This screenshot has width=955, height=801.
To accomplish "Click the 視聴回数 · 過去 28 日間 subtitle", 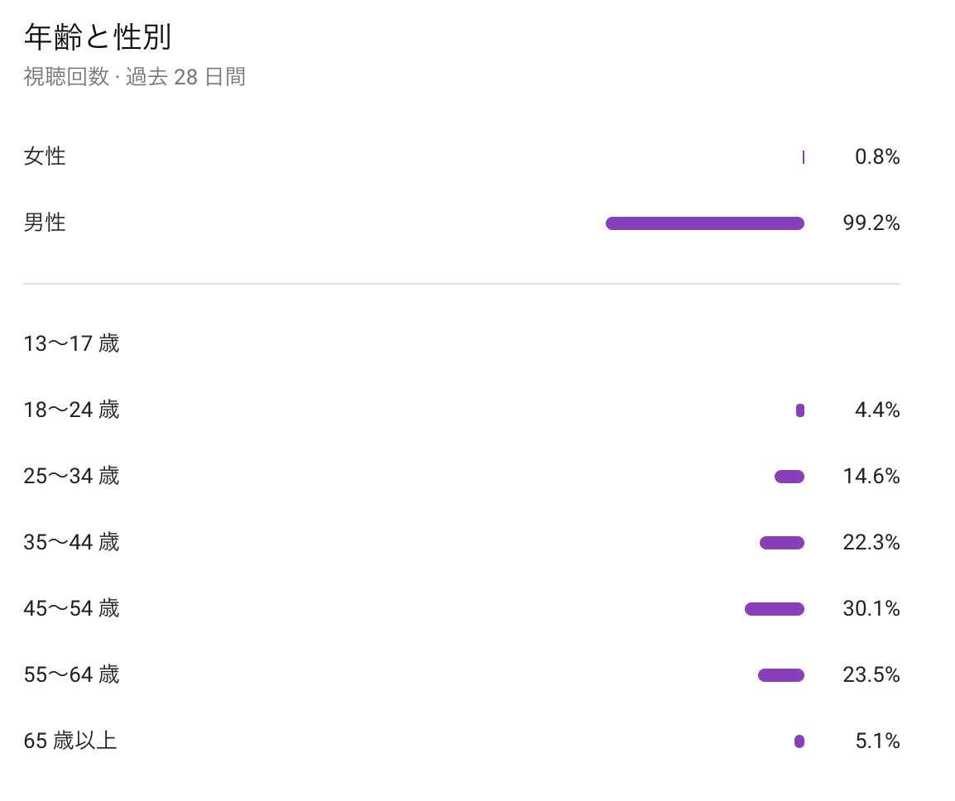I will tap(134, 78).
